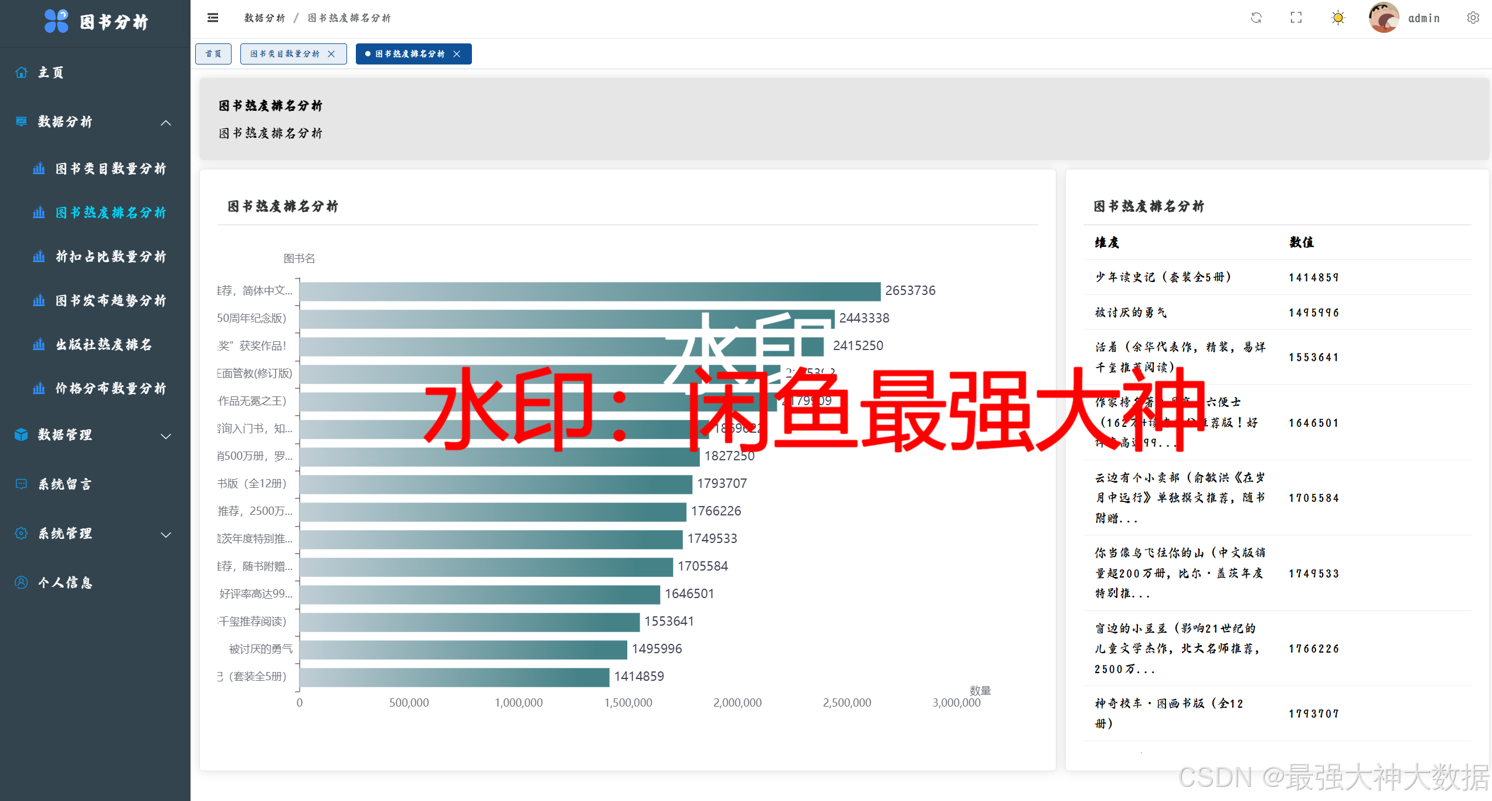Expand the 系统管理 sidebar menu
Viewport: 1492px width, 801px height.
(x=166, y=534)
